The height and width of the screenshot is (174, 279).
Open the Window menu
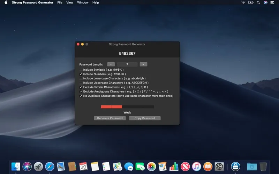(83, 2)
